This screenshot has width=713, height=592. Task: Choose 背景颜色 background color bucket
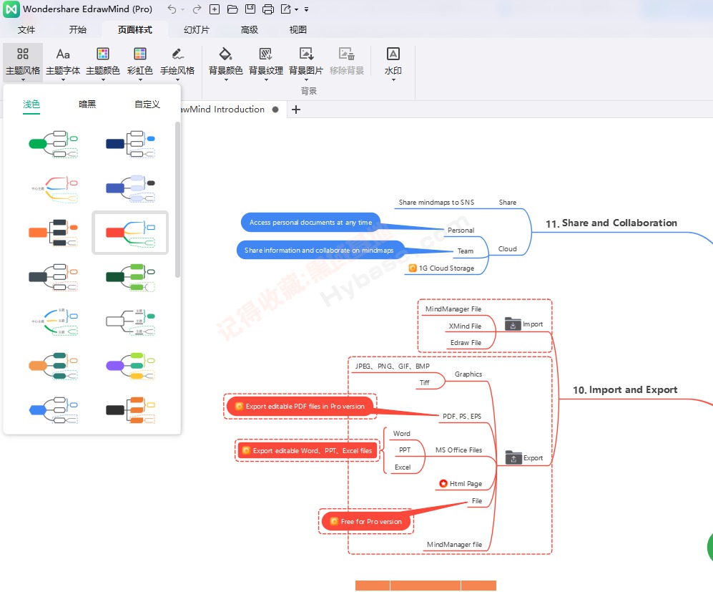tap(225, 62)
